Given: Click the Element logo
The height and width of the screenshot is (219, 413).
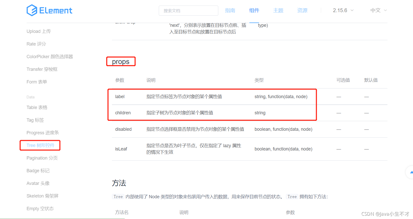Looking at the screenshot, I should point(49,10).
